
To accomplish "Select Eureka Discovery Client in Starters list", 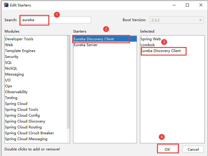I will (x=105, y=39).
